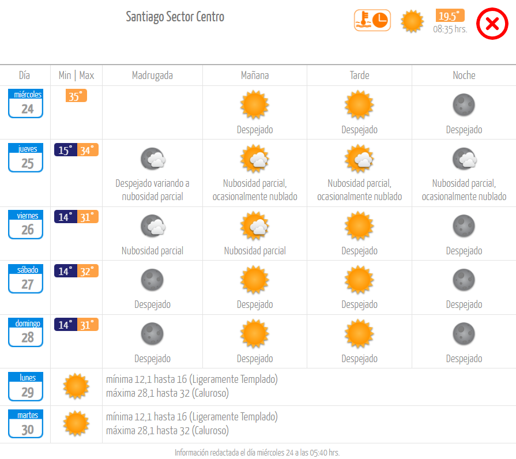Screen dimensions: 516x459
Task: Select the viernes 26 calendar icon
Action: (26, 224)
